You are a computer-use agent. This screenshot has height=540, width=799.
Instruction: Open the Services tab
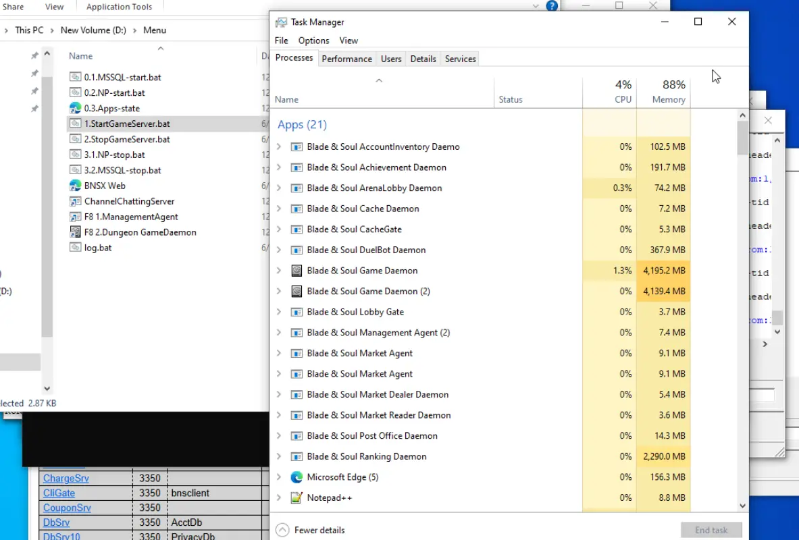click(x=460, y=59)
